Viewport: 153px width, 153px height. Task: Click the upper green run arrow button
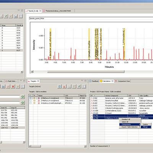pos(23,97)
